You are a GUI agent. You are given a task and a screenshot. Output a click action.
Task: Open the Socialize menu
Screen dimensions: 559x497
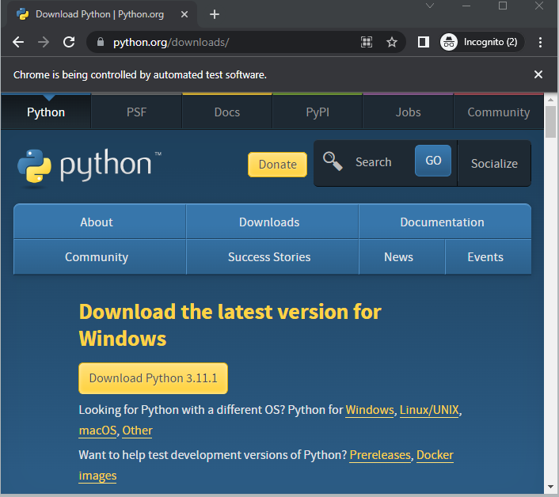[x=494, y=164]
